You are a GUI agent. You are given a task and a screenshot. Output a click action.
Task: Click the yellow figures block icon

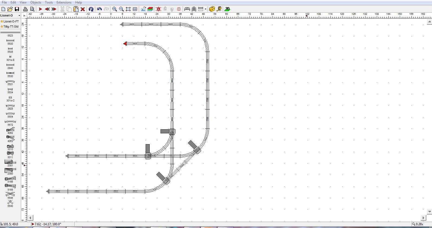tap(212, 9)
